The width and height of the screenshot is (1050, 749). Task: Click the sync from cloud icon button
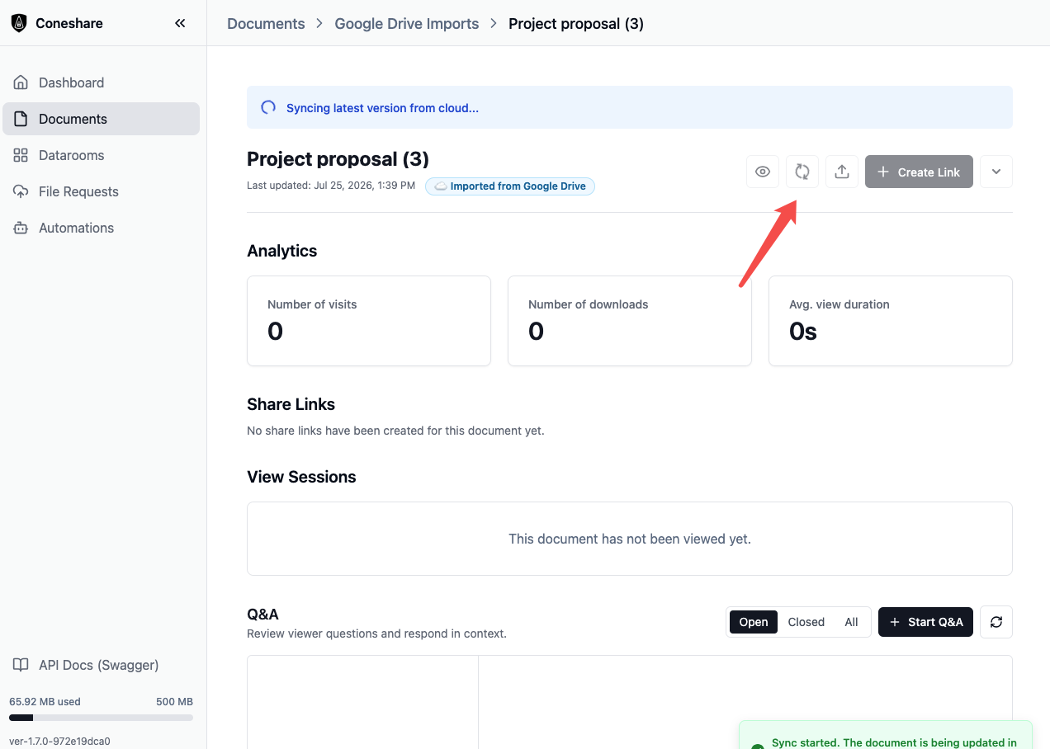[x=802, y=172]
